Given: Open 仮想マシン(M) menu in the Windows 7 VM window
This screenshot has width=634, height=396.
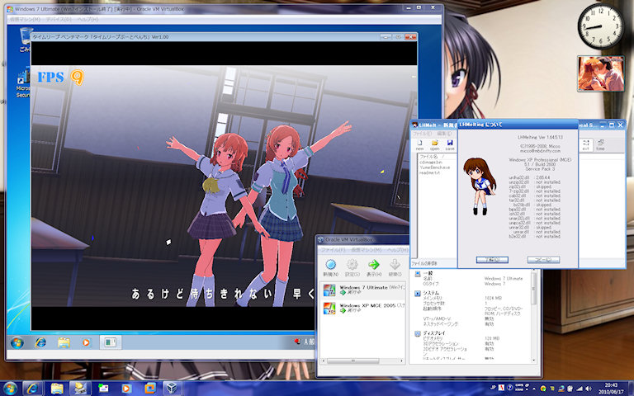Looking at the screenshot, I should point(25,20).
